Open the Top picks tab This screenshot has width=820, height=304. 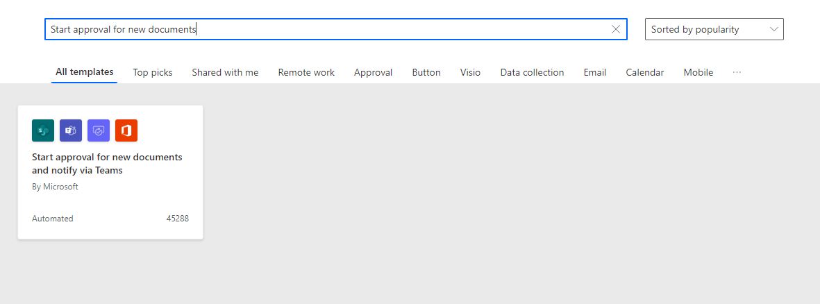click(x=153, y=72)
